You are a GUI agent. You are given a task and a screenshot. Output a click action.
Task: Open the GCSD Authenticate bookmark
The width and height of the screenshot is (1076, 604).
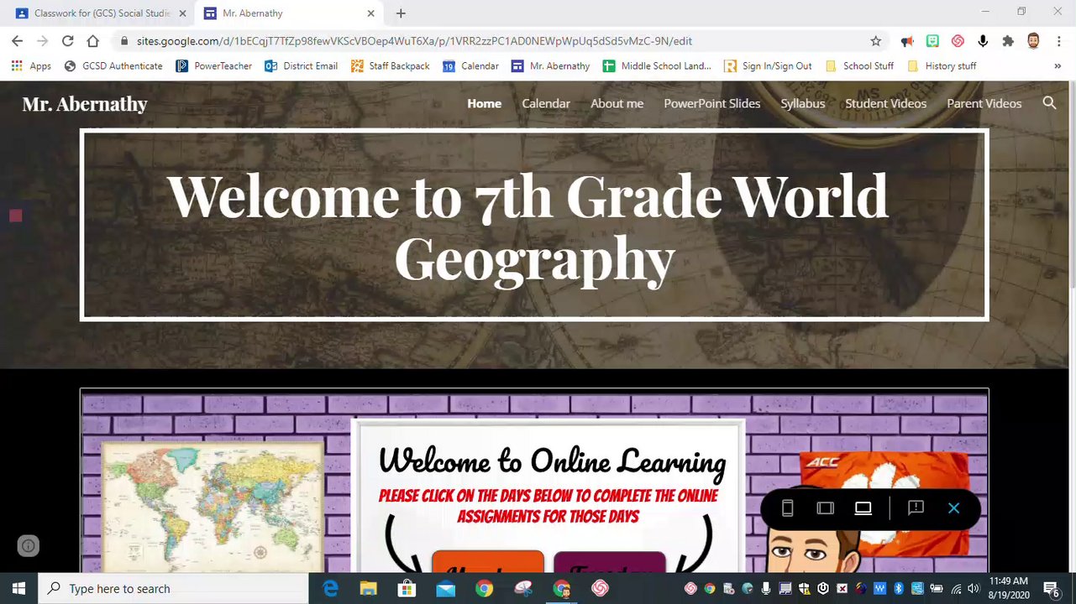[x=113, y=65]
